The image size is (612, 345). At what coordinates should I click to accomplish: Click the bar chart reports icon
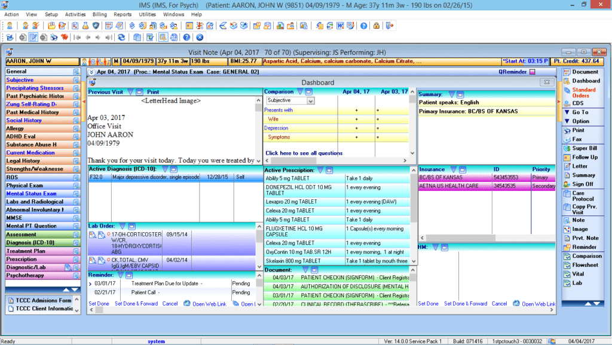point(280,26)
